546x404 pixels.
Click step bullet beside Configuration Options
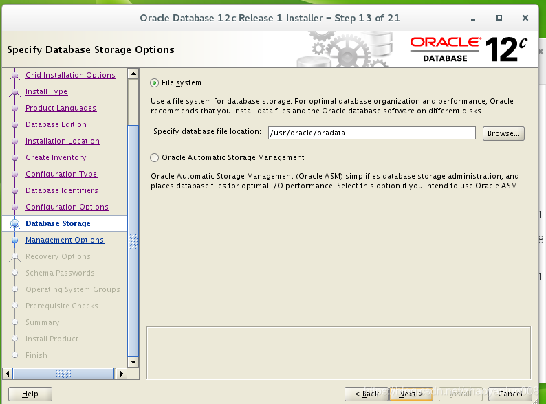tap(14, 207)
